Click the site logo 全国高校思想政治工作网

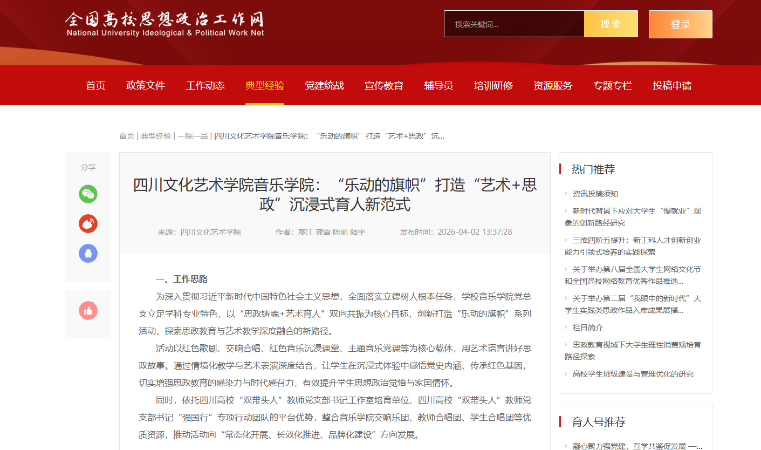pyautogui.click(x=164, y=24)
